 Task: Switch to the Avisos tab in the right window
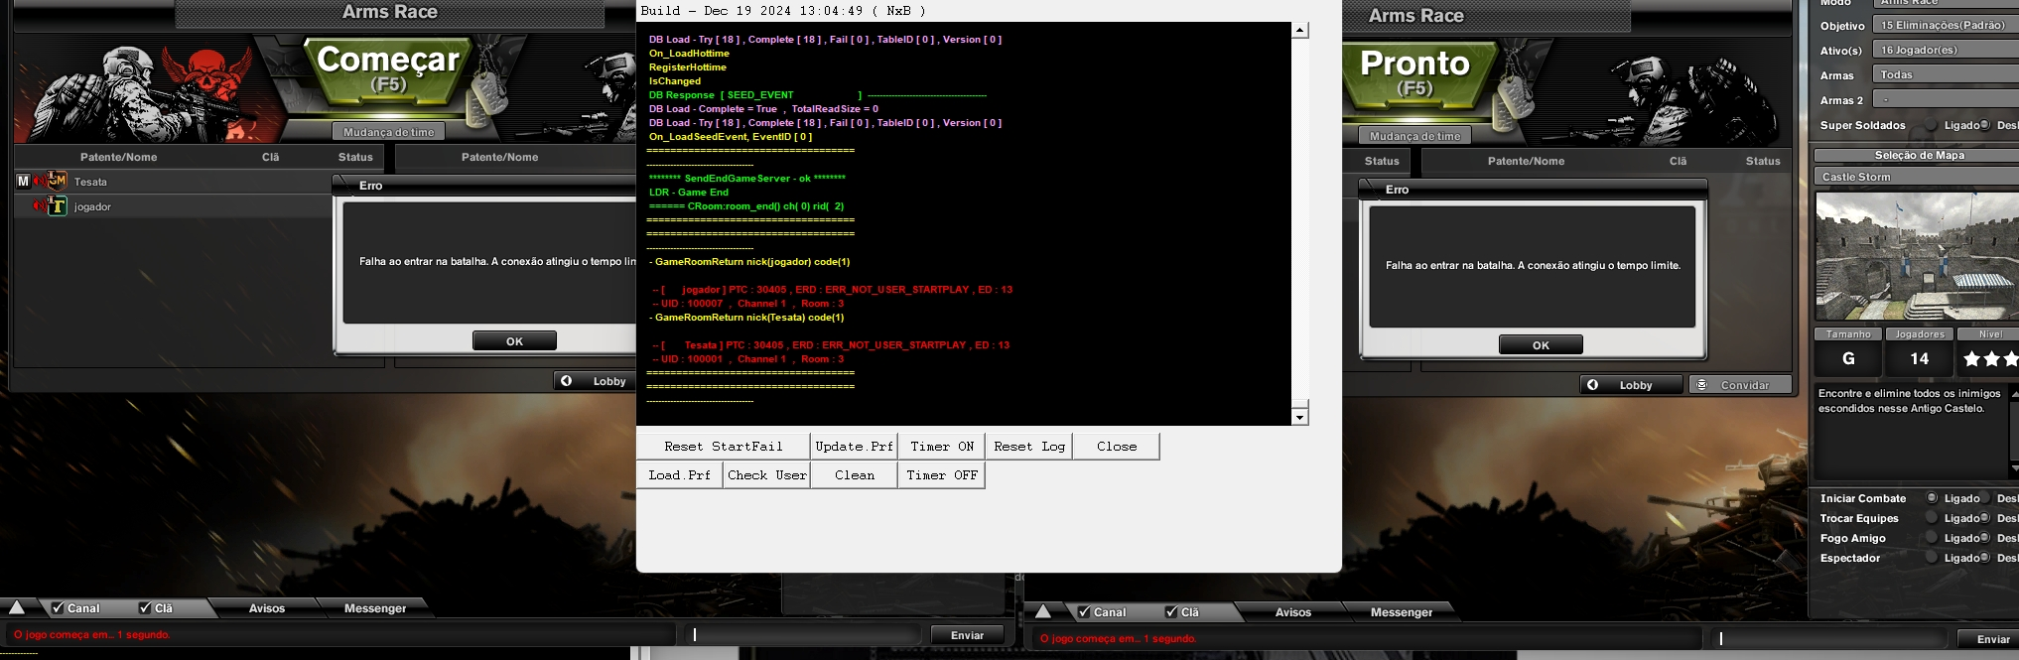tap(1293, 611)
